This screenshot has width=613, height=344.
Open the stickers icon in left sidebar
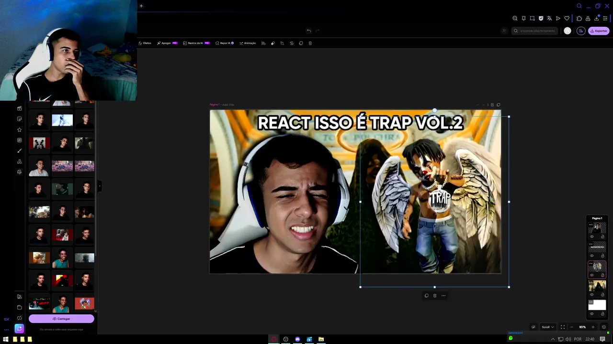click(x=19, y=119)
